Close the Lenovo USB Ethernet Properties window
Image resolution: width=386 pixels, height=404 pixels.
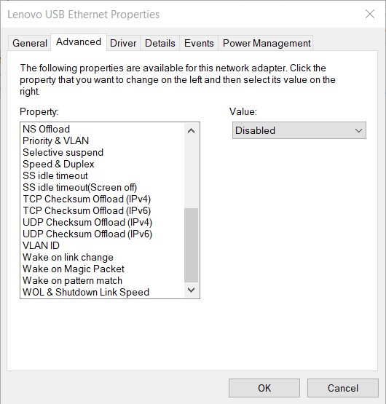point(370,14)
